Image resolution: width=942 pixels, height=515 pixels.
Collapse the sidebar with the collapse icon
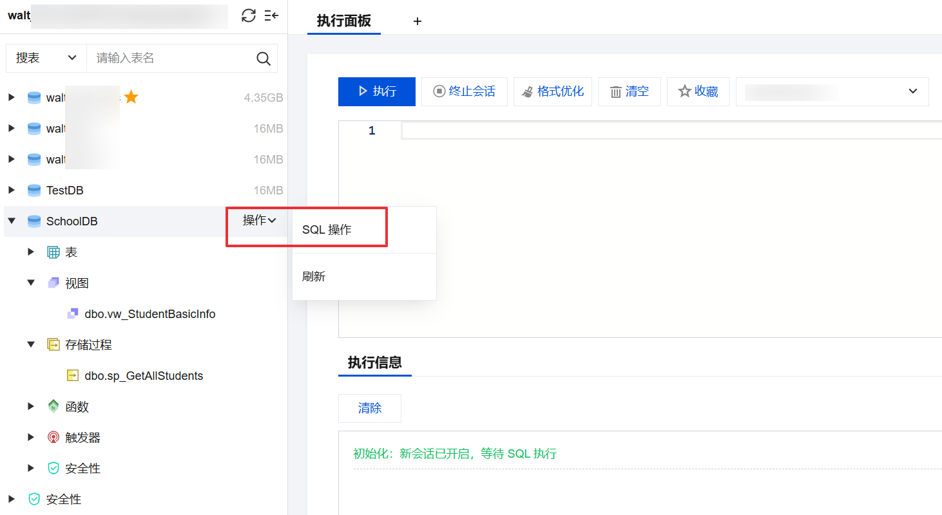pos(271,16)
